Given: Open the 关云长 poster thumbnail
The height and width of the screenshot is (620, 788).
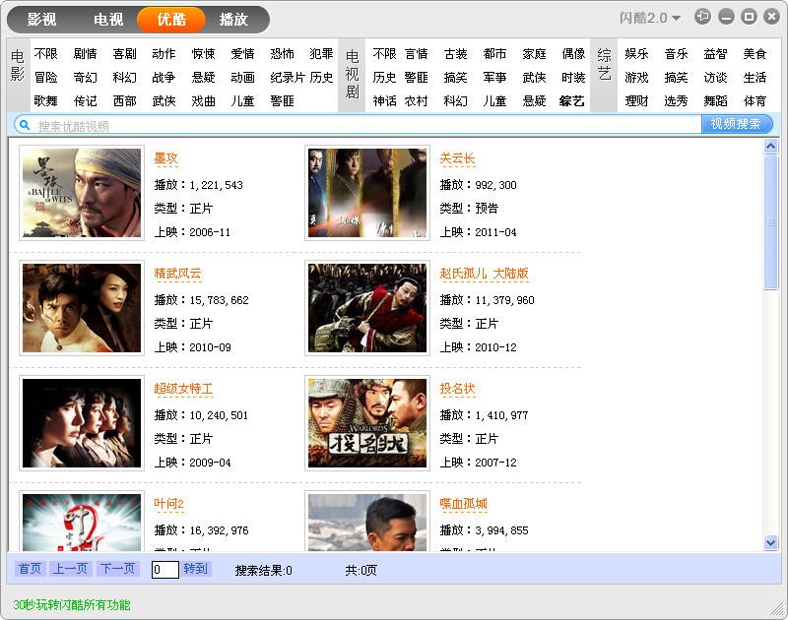Looking at the screenshot, I should [367, 193].
